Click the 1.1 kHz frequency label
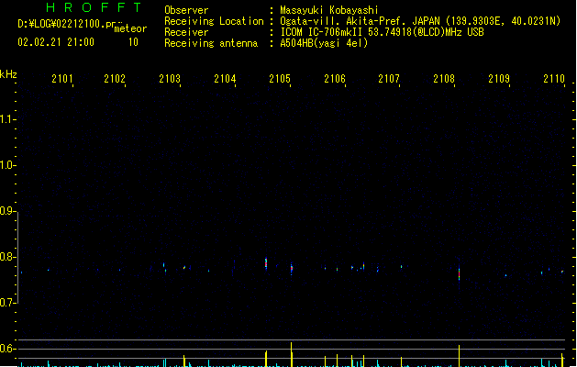 click(x=7, y=119)
